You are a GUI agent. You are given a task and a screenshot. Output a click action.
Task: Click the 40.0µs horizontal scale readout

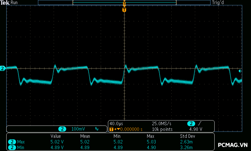click(117, 124)
